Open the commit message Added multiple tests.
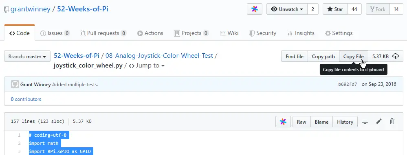Screen dimensions: 407x155 click(x=75, y=85)
